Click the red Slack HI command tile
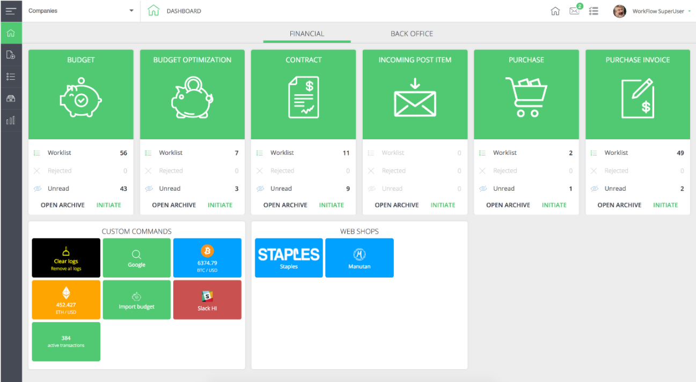This screenshot has height=382, width=696. pos(207,300)
